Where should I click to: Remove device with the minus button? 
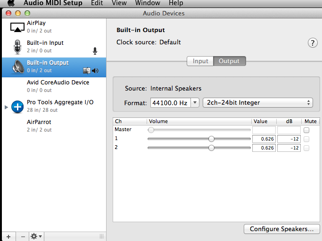[23, 237]
